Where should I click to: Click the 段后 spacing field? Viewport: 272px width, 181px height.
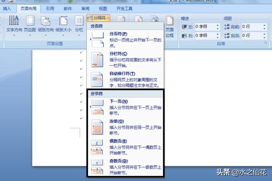[252, 36]
